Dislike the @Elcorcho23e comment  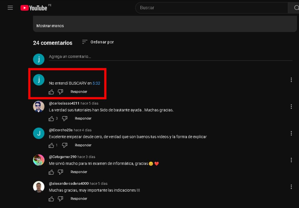pyautogui.click(x=65, y=145)
